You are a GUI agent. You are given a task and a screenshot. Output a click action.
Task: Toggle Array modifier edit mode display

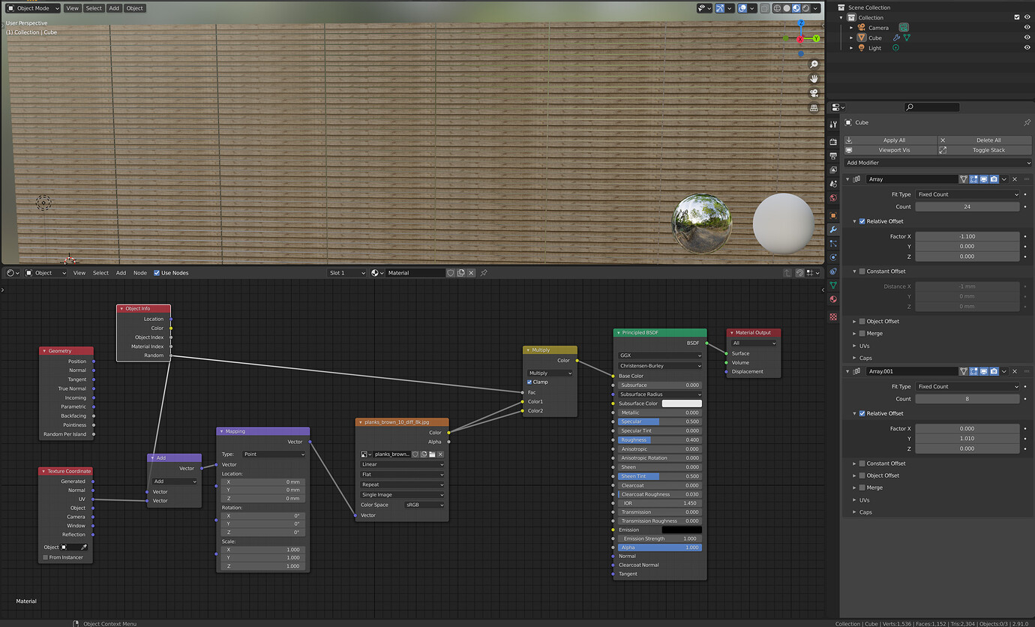pyautogui.click(x=973, y=179)
